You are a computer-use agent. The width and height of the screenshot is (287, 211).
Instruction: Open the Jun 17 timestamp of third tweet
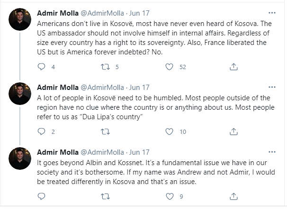(x=139, y=152)
